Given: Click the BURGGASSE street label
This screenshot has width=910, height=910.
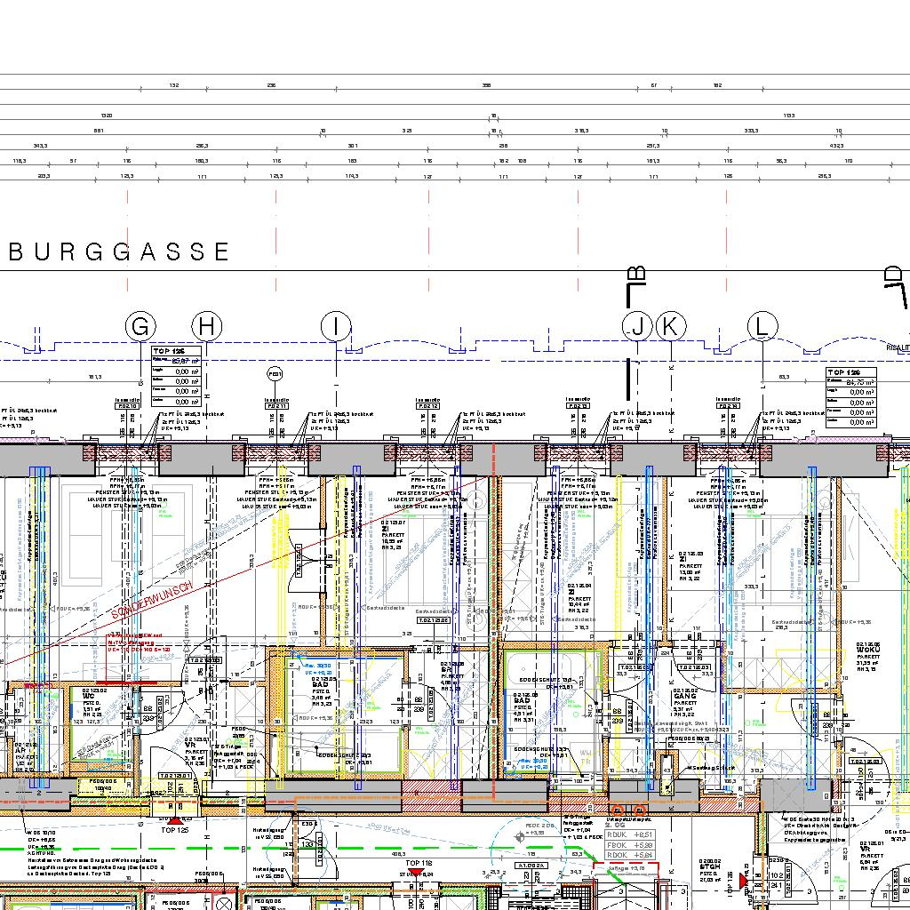Looking at the screenshot, I should 119,252.
